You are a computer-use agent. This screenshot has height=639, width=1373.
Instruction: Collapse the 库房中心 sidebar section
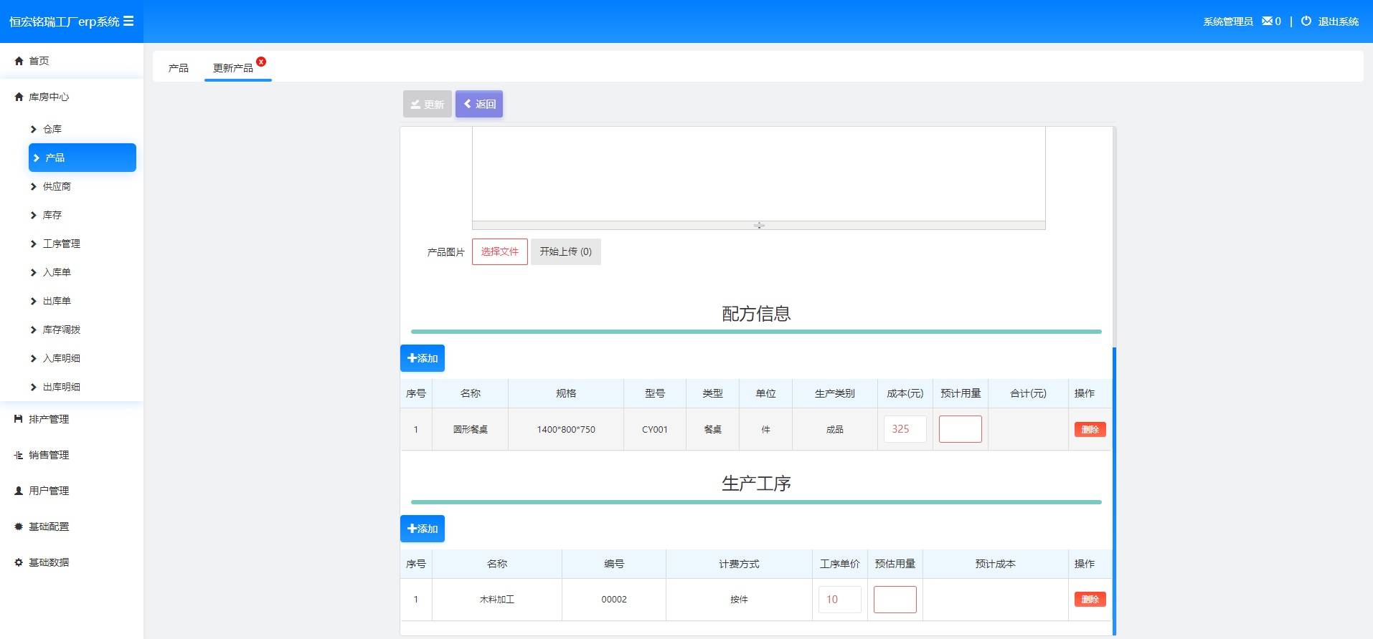click(x=49, y=97)
